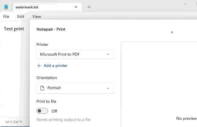Open the Edit menu
Image resolution: width=197 pixels, height=127 pixels.
(21, 16)
